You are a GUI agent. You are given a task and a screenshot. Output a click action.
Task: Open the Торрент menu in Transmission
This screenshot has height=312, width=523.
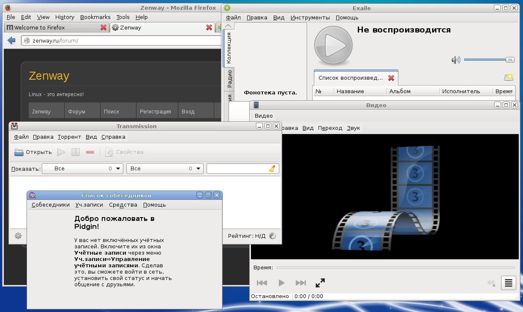(69, 137)
